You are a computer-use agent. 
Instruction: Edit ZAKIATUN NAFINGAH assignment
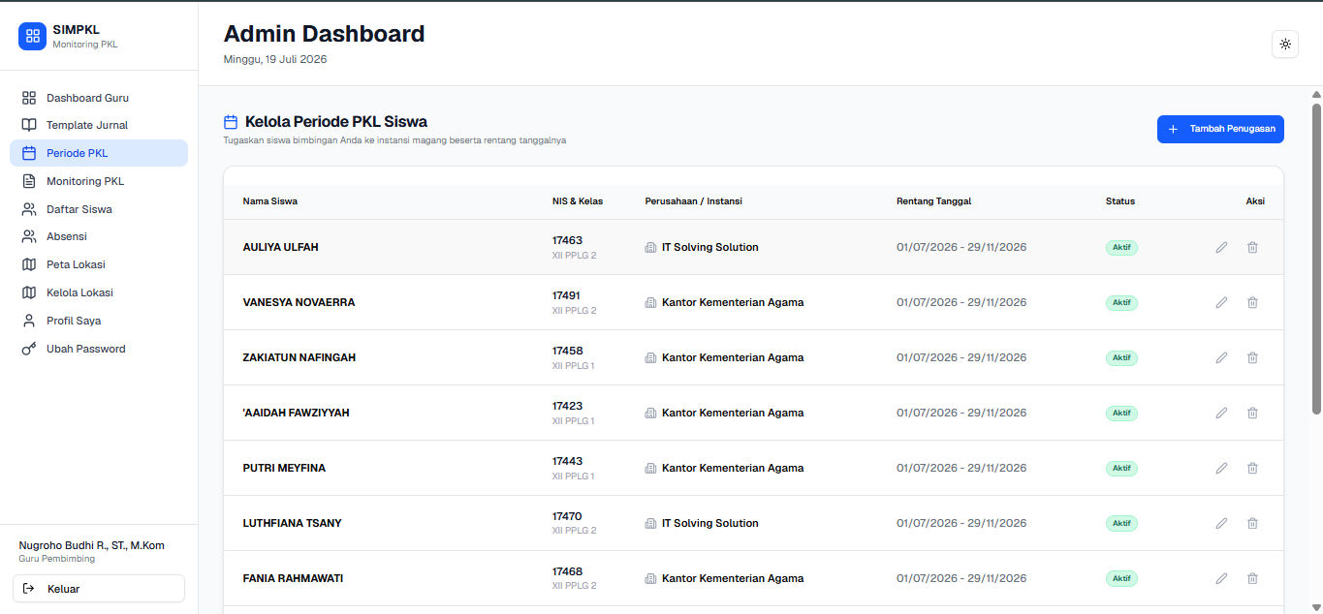point(1221,357)
